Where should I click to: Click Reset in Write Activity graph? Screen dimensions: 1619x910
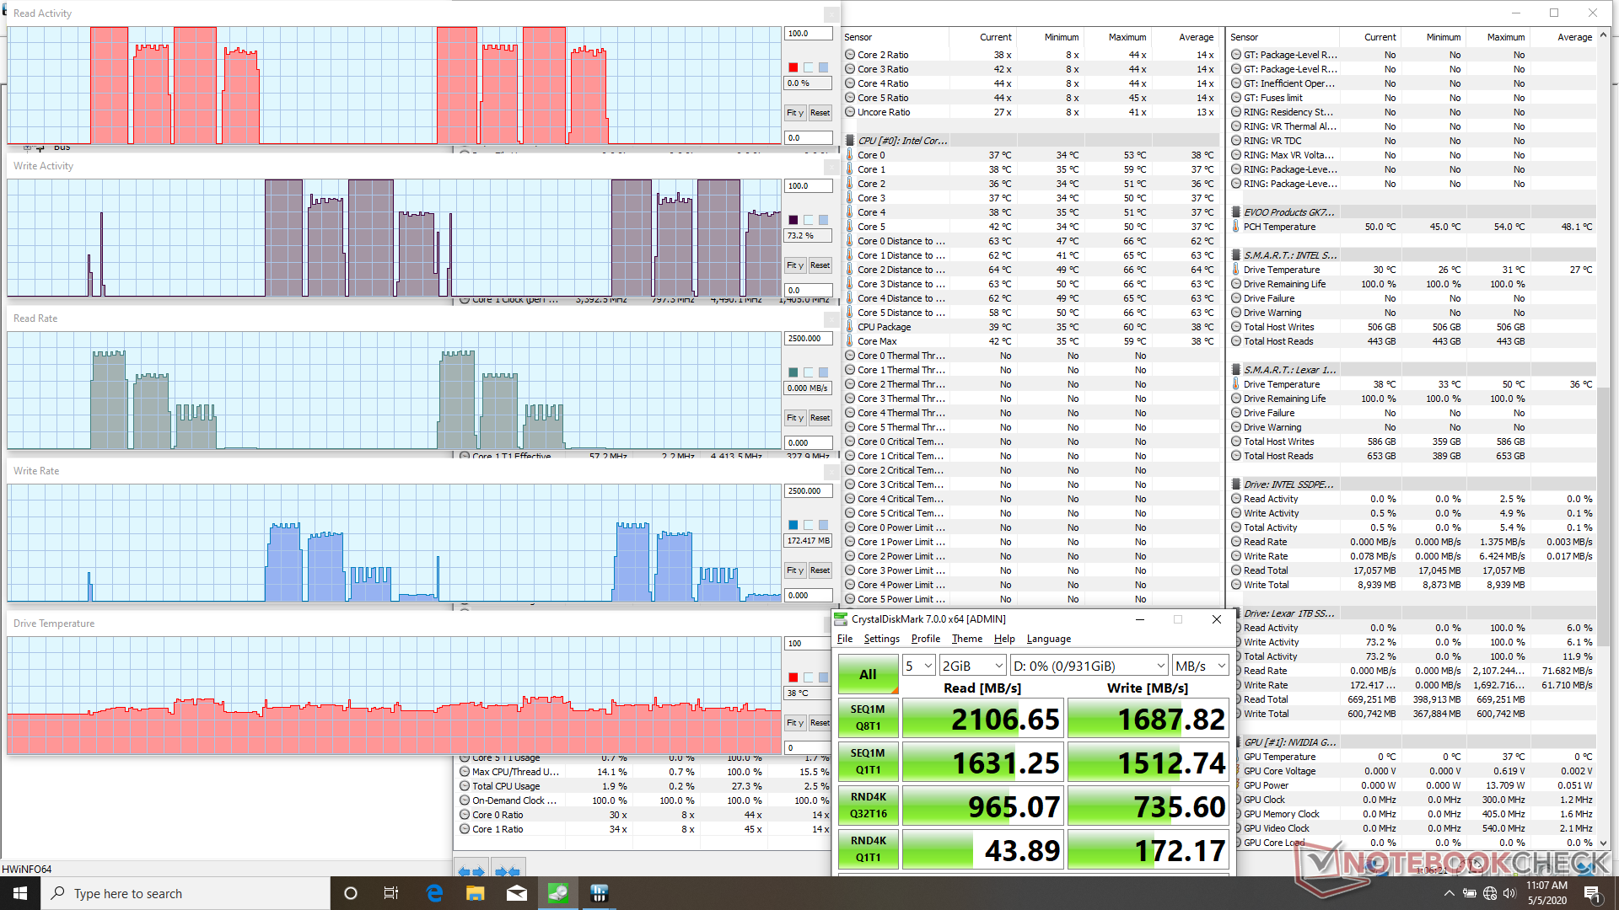820,265
